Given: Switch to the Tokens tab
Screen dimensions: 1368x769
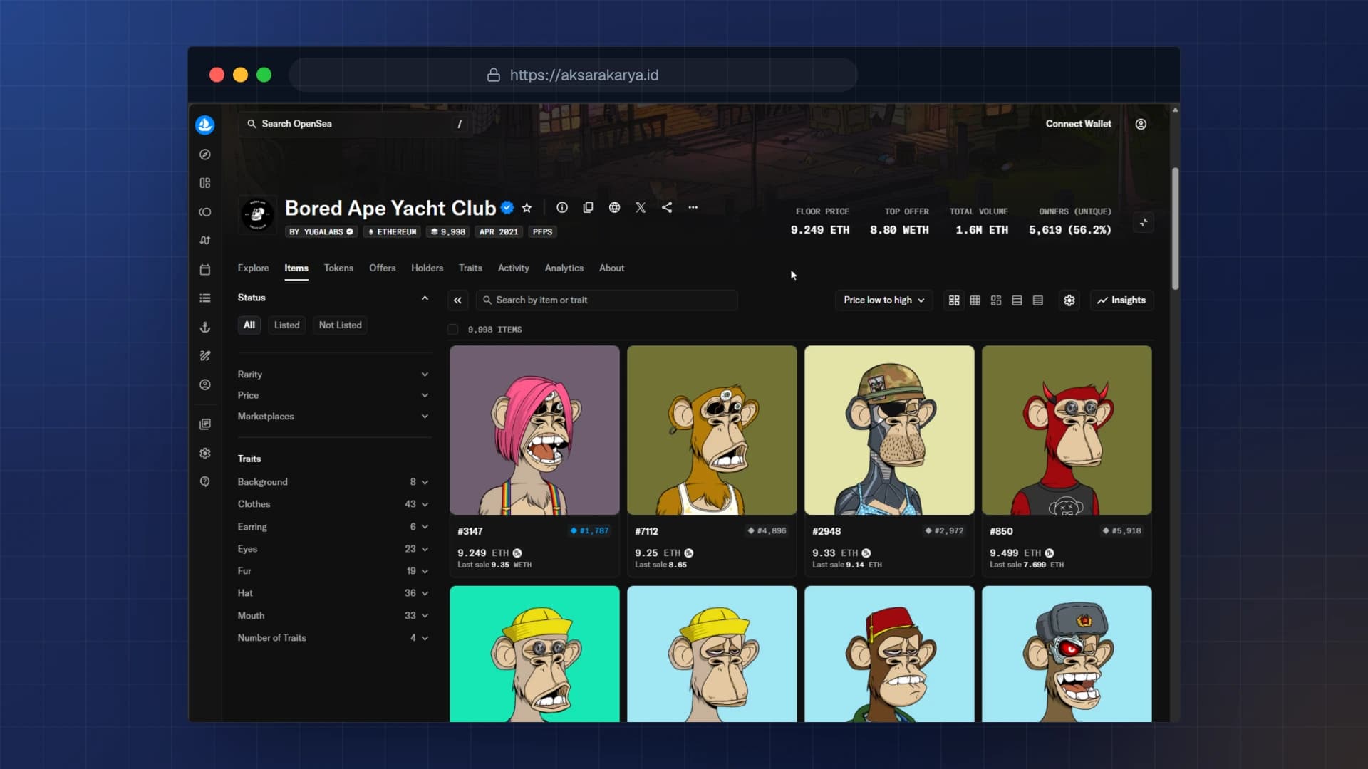Looking at the screenshot, I should click(338, 268).
